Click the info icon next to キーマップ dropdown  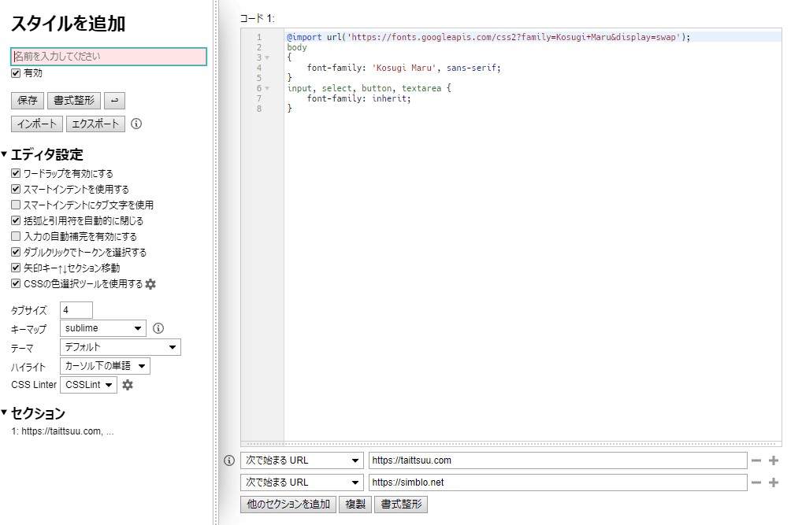coord(158,328)
